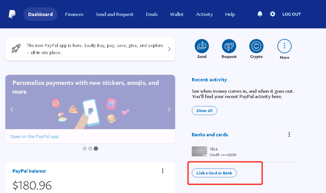Click LOG OUT
326x193 pixels.
292,14
